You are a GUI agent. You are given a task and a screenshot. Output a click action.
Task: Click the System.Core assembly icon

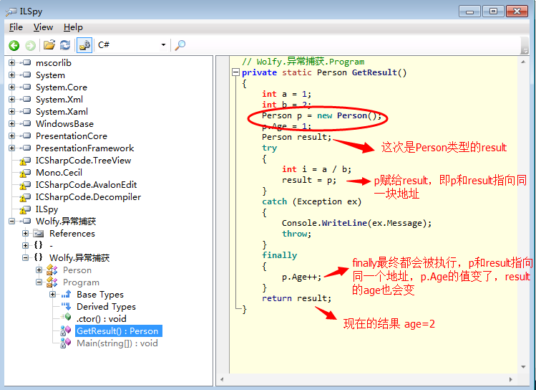click(26, 87)
